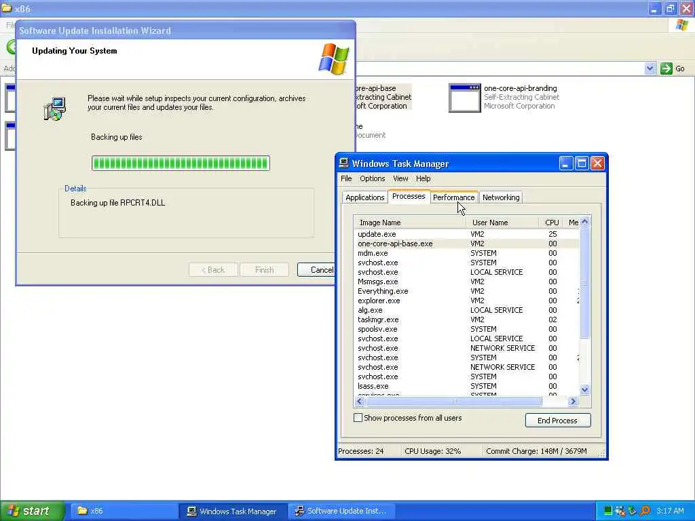
Task: Select the Everything.exe process row
Action: coord(468,291)
